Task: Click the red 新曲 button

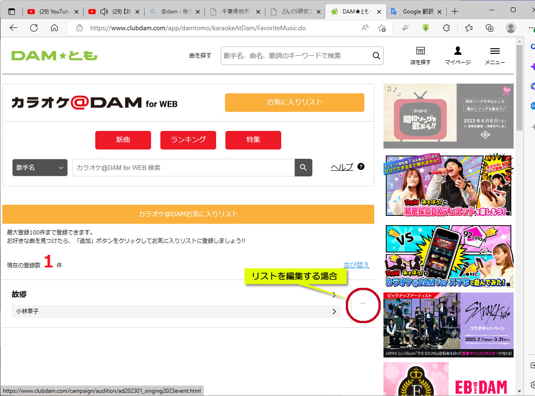Action: tap(123, 140)
